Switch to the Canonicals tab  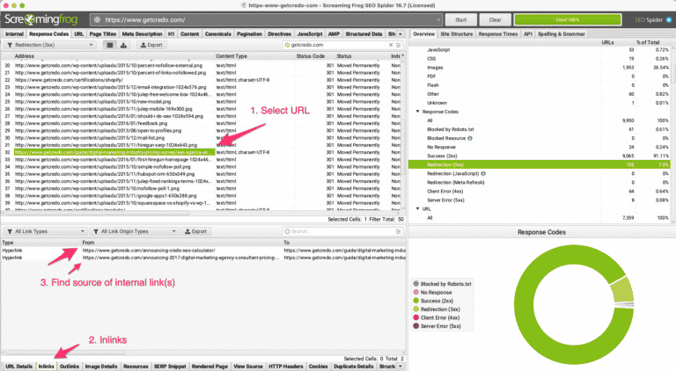click(217, 33)
